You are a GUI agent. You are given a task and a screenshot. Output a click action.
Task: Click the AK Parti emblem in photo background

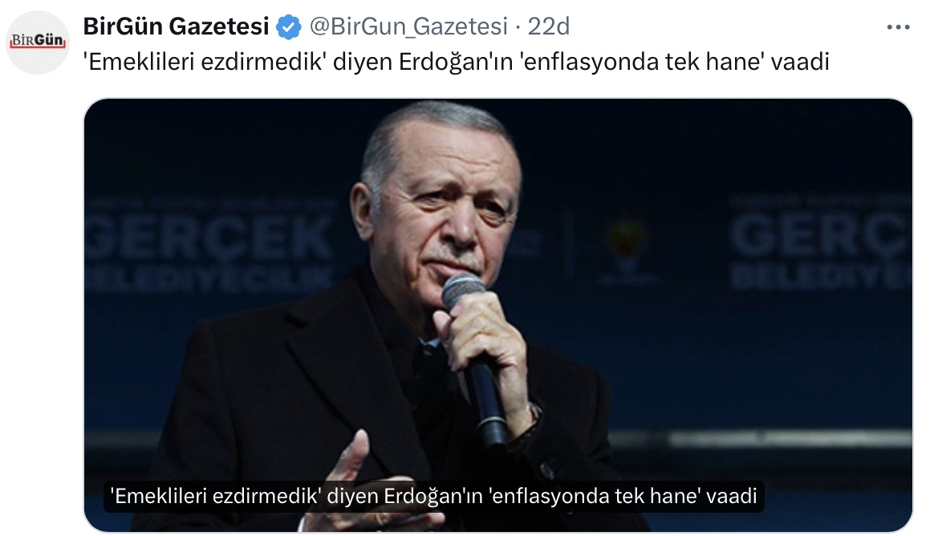(x=627, y=242)
